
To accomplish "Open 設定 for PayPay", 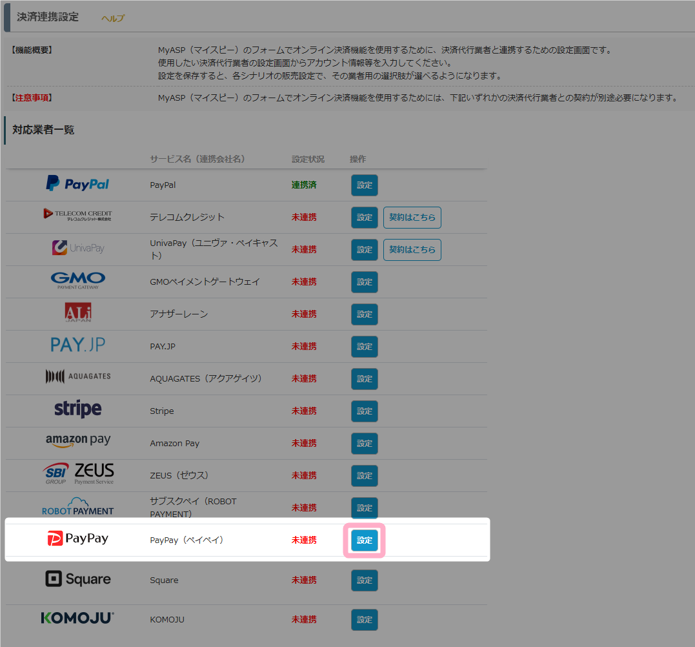I will [x=365, y=540].
